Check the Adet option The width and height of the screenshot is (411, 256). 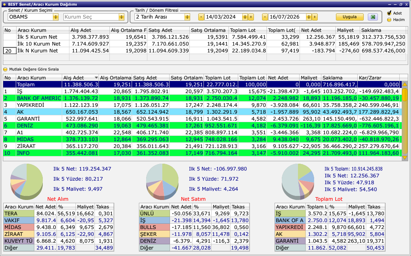pyautogui.click(x=389, y=13)
